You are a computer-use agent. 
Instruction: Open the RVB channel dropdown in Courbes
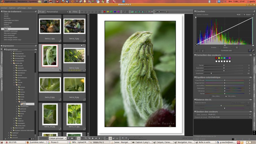pos(241,15)
